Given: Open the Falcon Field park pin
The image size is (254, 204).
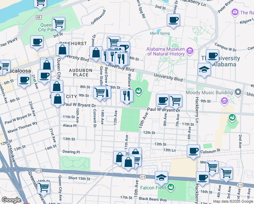Looking at the screenshot, I should (171, 188).
